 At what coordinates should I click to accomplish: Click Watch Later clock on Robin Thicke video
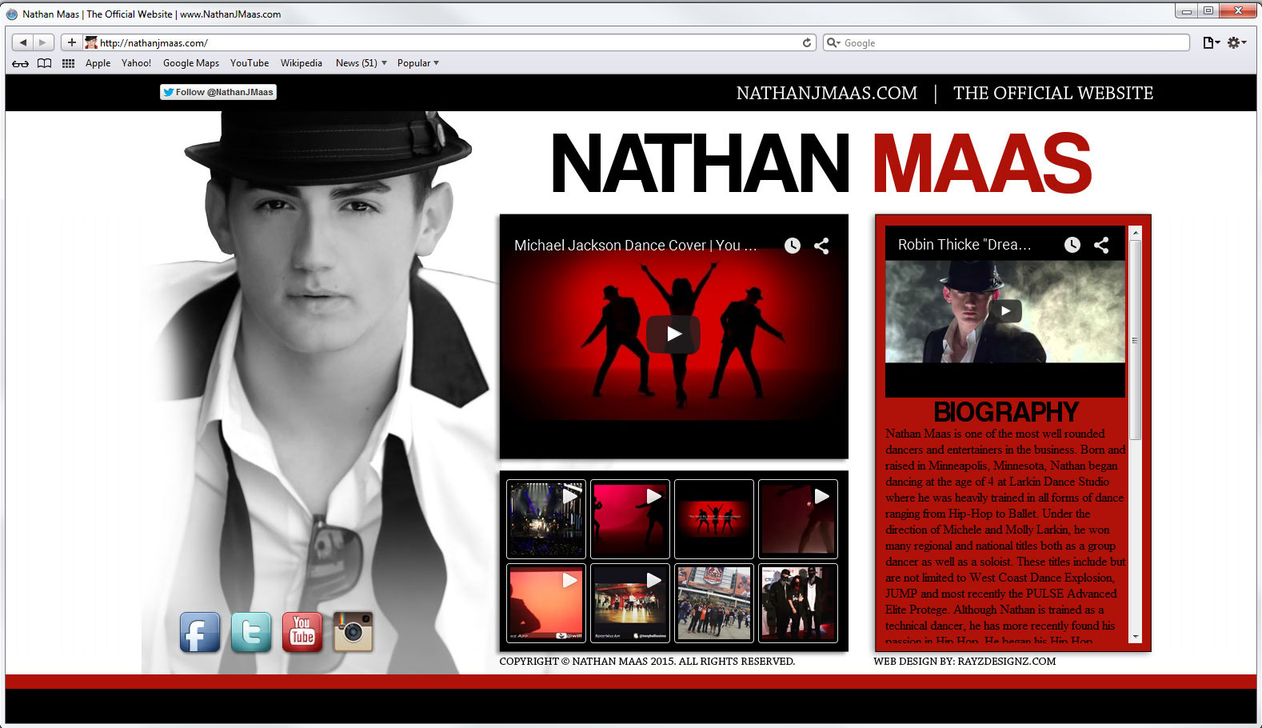1072,245
